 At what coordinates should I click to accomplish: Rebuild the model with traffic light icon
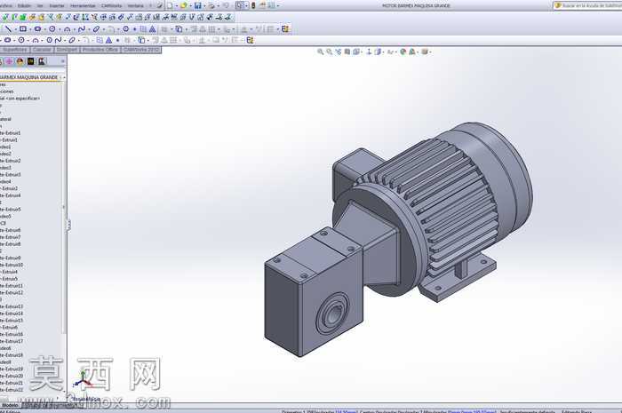tap(253, 5)
